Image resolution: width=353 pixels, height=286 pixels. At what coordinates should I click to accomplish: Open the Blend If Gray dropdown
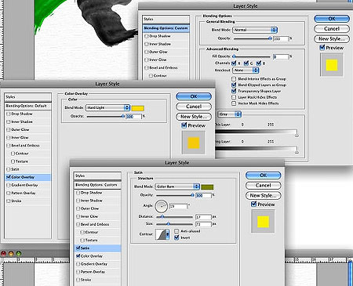(x=229, y=114)
